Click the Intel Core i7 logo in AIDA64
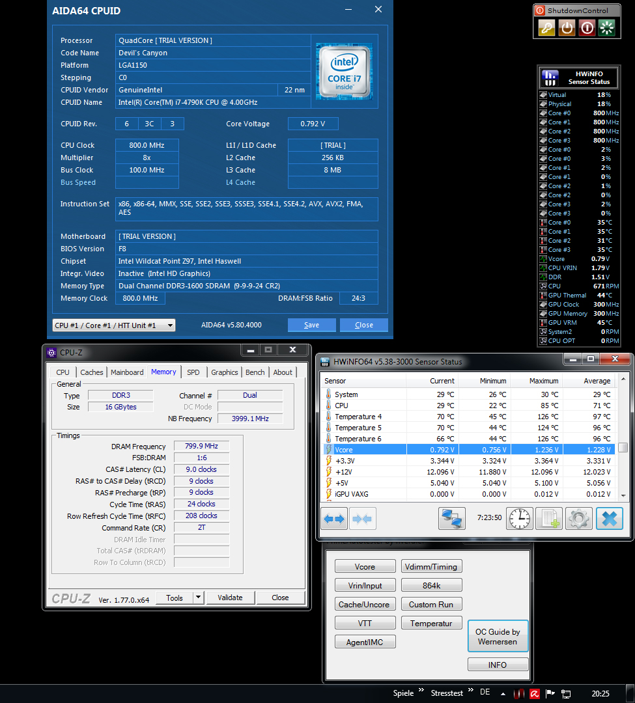 344,71
